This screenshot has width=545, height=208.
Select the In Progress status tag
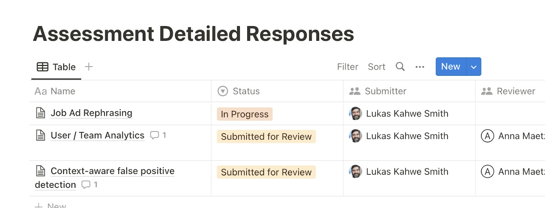tap(245, 114)
